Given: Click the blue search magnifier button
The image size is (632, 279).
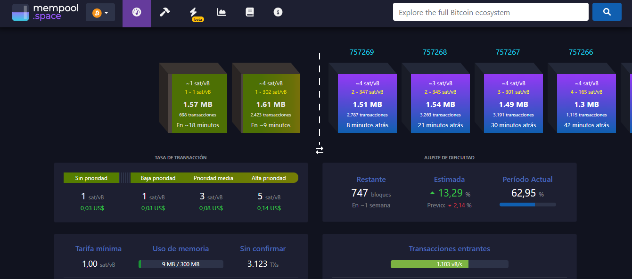Looking at the screenshot, I should (x=607, y=12).
